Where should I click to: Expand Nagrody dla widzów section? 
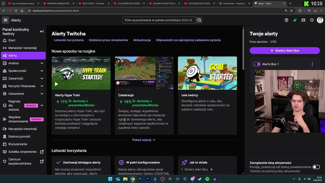point(42,105)
